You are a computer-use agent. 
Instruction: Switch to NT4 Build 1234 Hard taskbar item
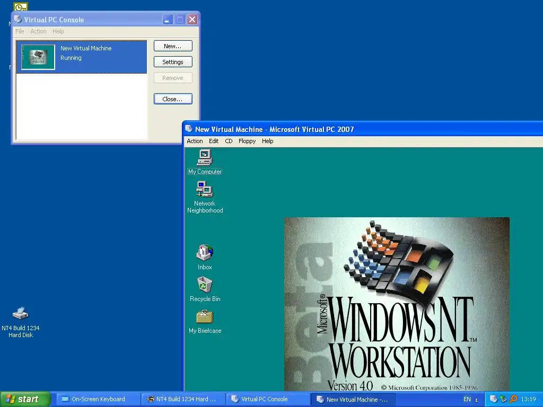[182, 399]
